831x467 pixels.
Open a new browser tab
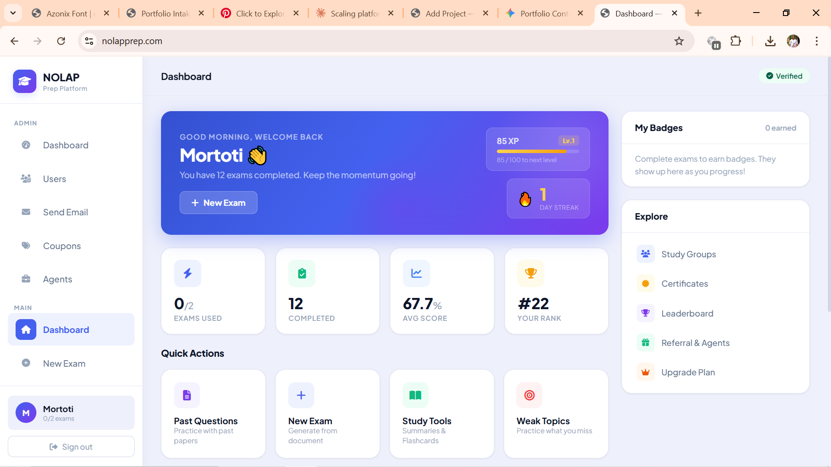[x=698, y=13]
